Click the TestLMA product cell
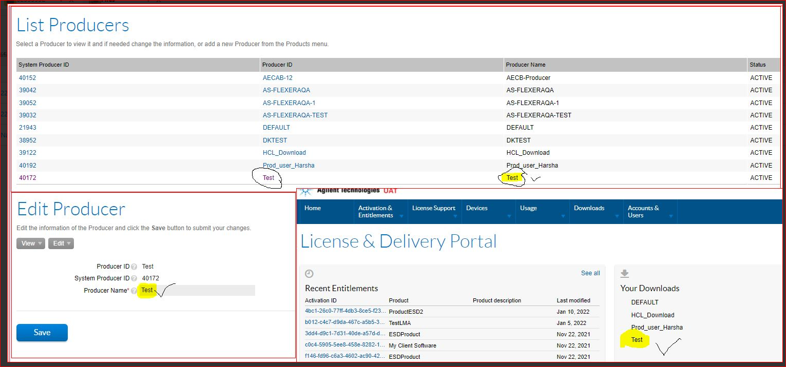 coord(400,323)
